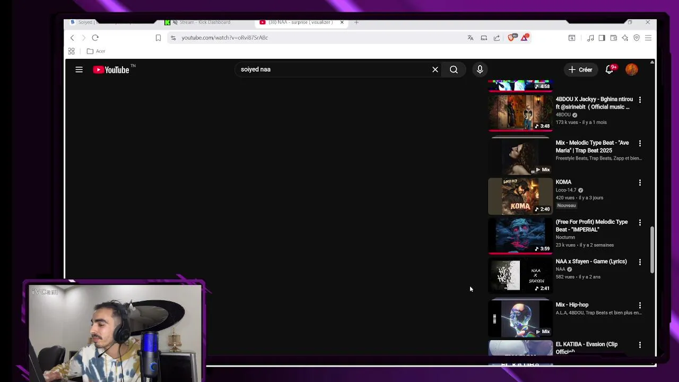679x382 pixels.
Task: Open options for NAA x Sfayen Game
Action: pyautogui.click(x=640, y=262)
